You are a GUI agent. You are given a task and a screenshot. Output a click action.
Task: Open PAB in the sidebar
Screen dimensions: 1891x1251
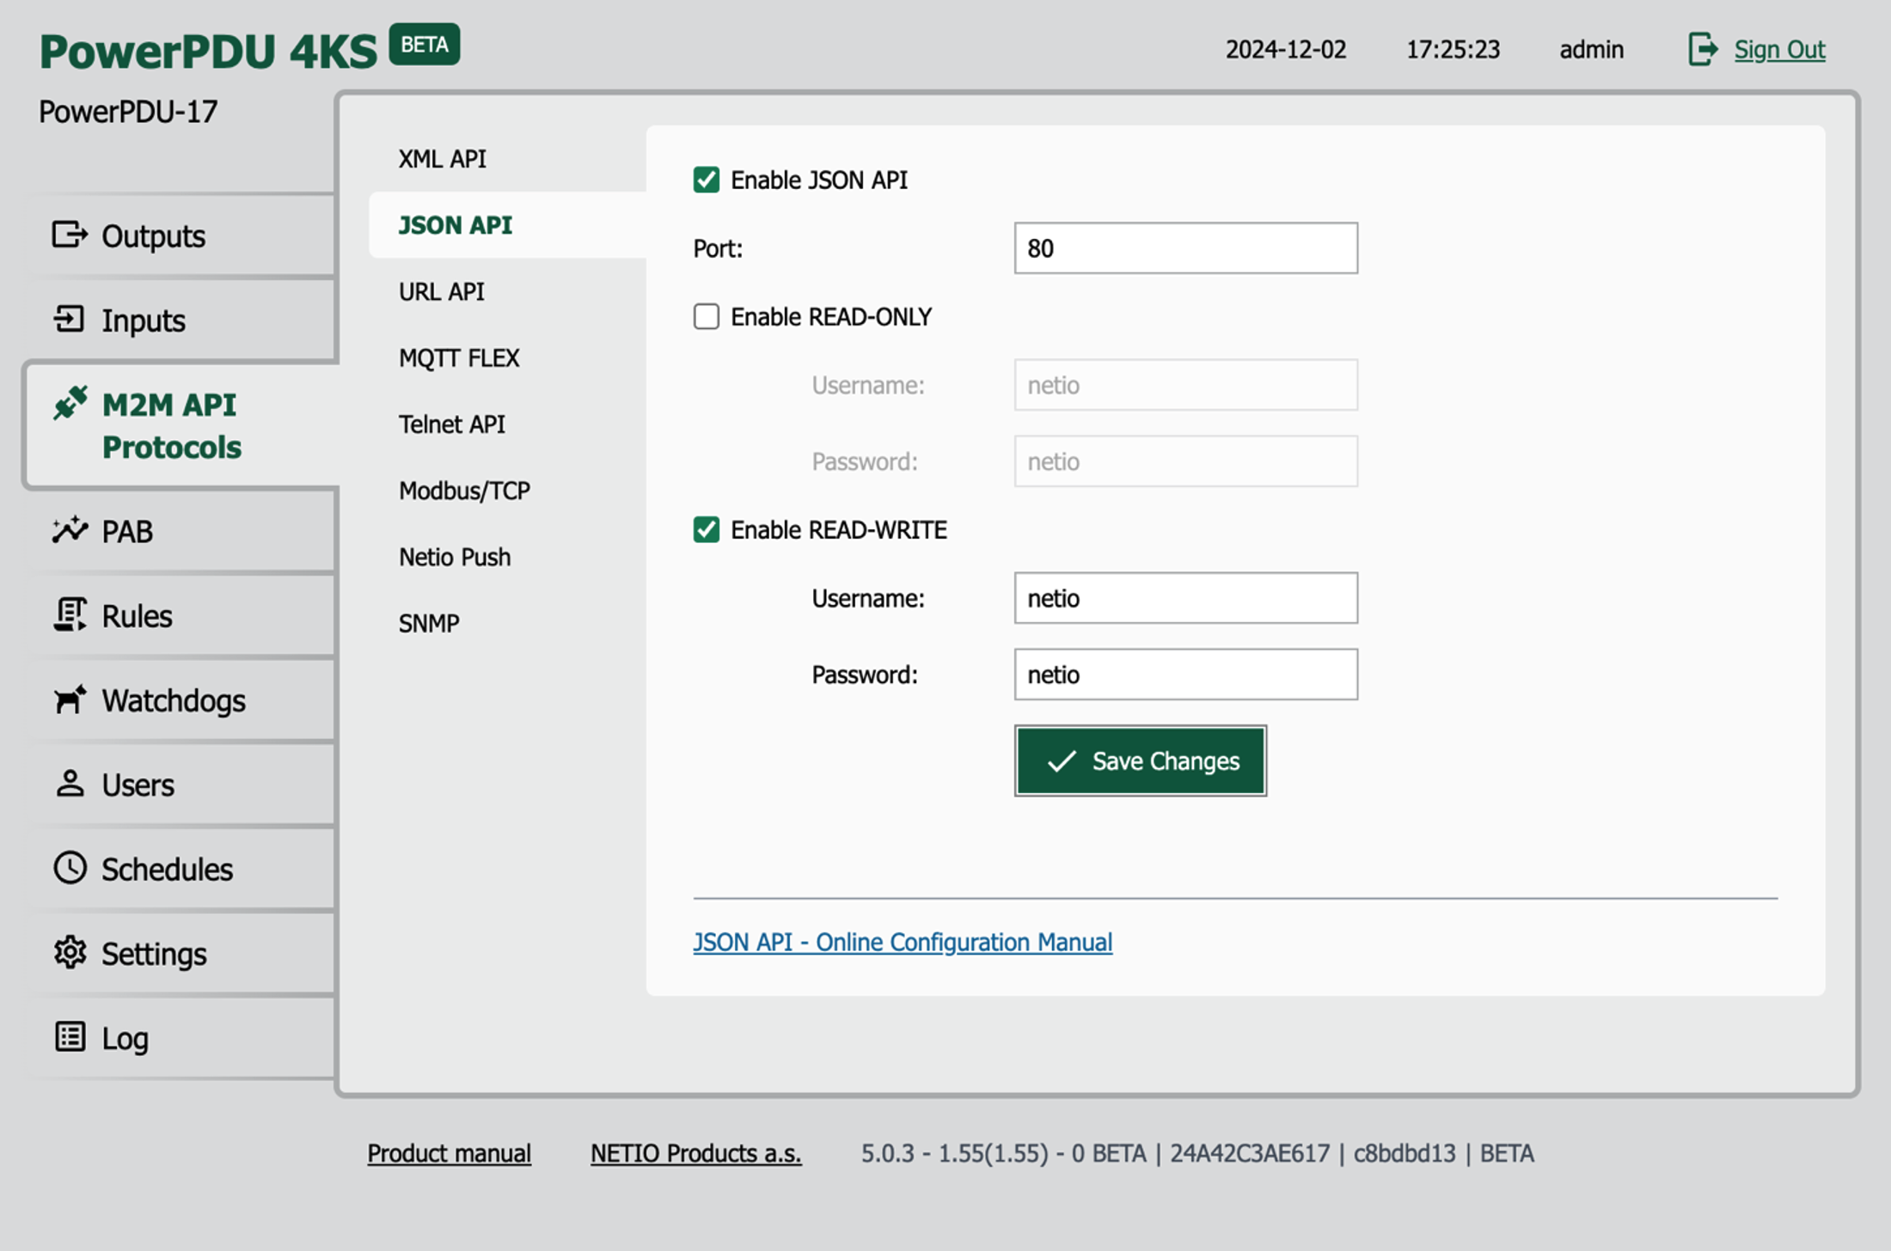coord(181,531)
